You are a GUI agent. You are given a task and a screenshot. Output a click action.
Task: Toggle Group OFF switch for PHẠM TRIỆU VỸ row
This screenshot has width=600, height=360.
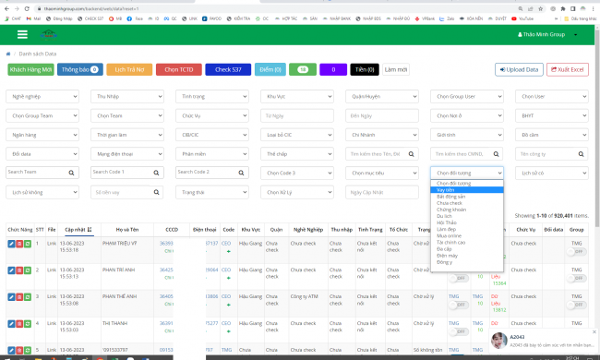click(x=576, y=252)
